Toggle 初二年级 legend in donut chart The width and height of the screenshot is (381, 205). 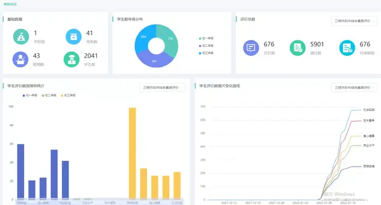click(x=206, y=45)
